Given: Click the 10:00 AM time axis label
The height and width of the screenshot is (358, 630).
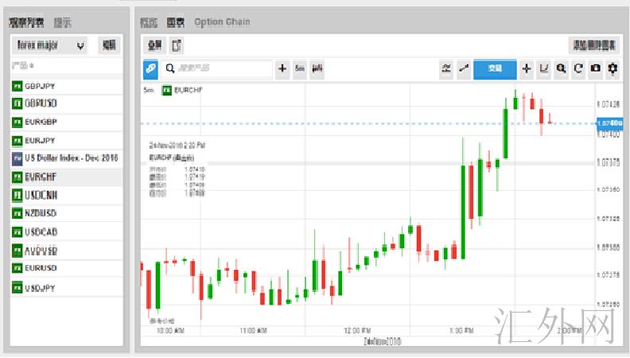Looking at the screenshot, I should pos(170,330).
